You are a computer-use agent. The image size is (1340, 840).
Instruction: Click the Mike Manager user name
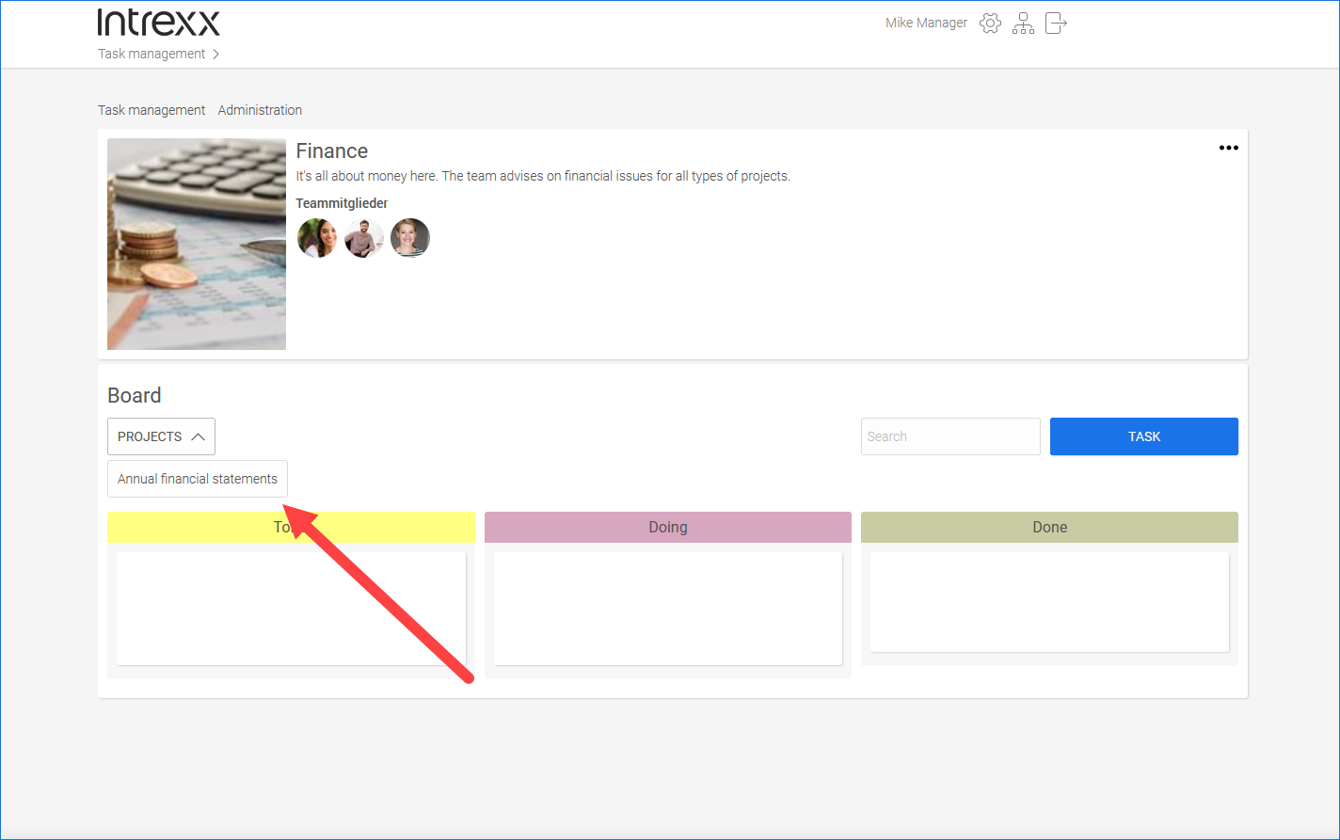[x=926, y=23]
